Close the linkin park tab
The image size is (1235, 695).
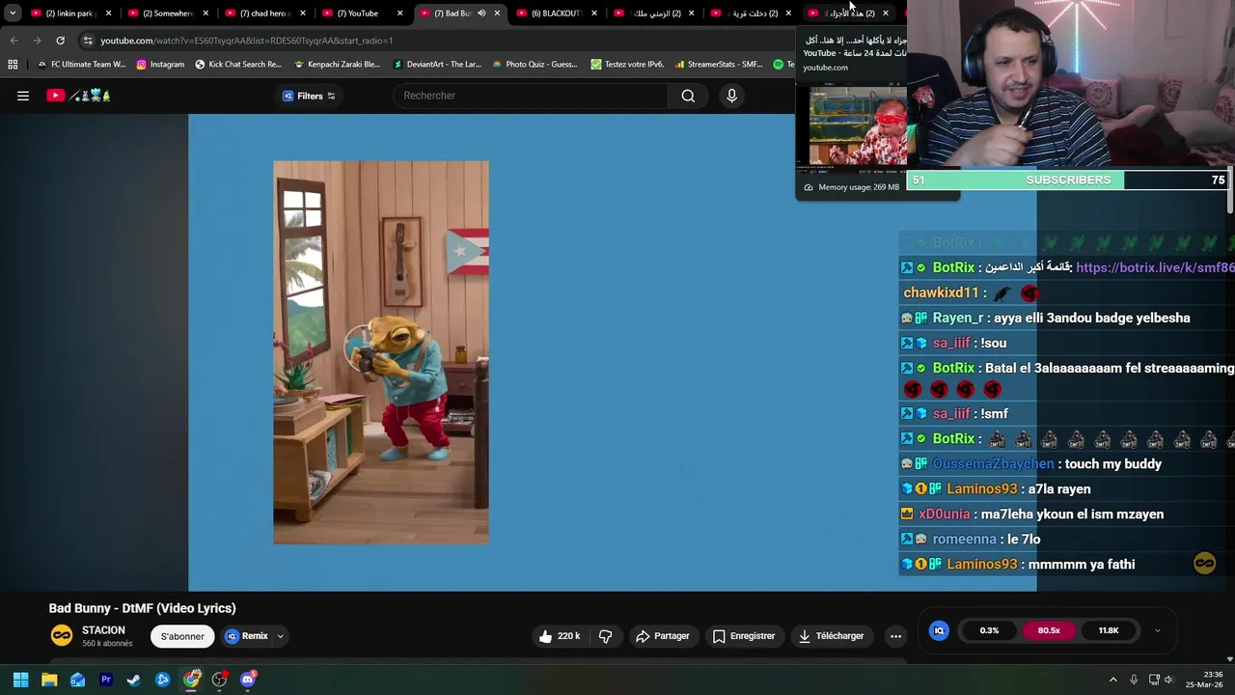point(108,14)
